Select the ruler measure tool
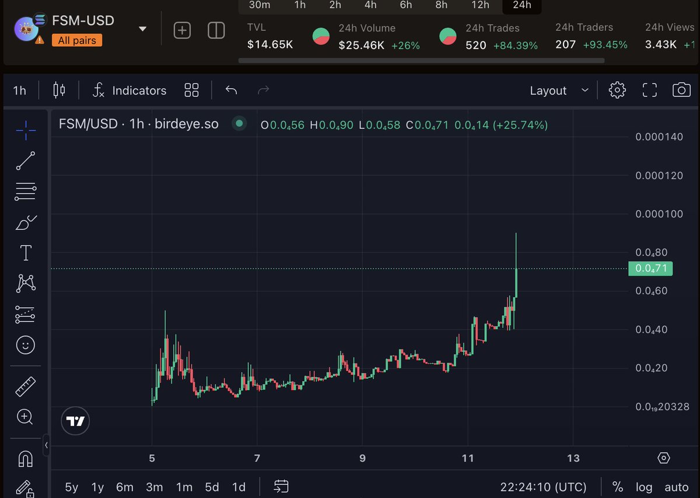 (x=26, y=386)
